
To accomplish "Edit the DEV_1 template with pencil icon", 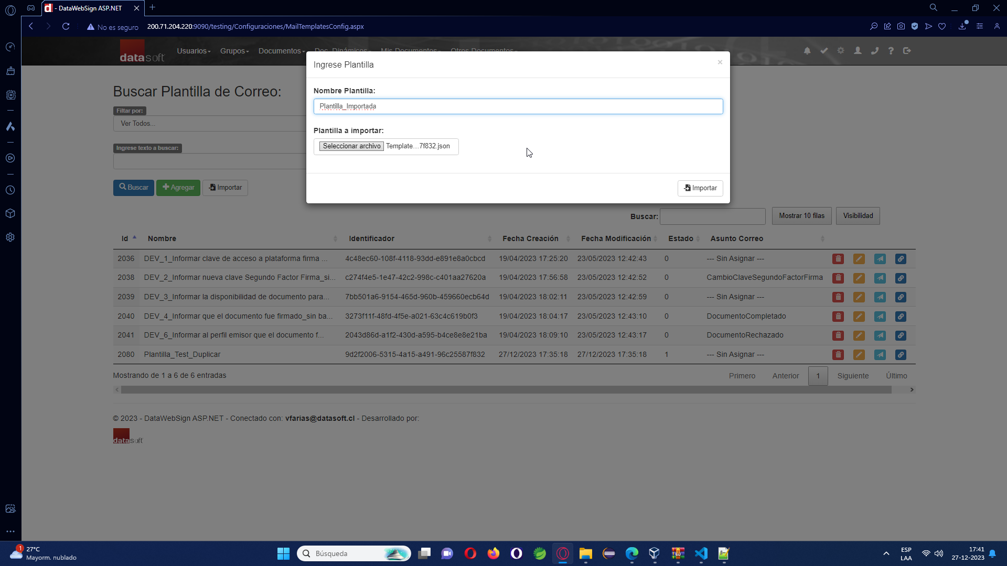I will tap(859, 259).
